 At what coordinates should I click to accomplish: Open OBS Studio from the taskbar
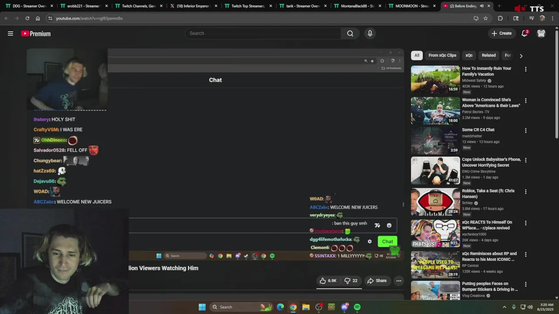[319, 307]
